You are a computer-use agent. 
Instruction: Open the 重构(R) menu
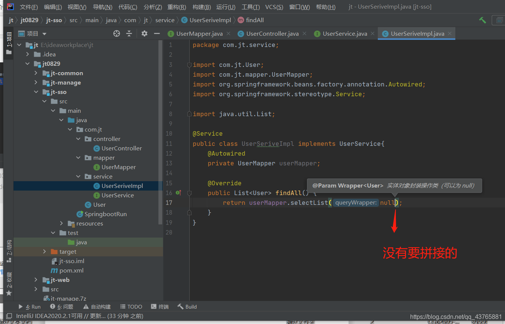(177, 7)
